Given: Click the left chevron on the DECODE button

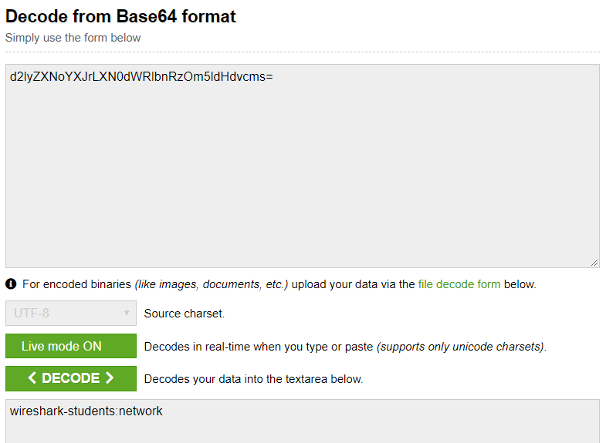Looking at the screenshot, I should tap(32, 378).
